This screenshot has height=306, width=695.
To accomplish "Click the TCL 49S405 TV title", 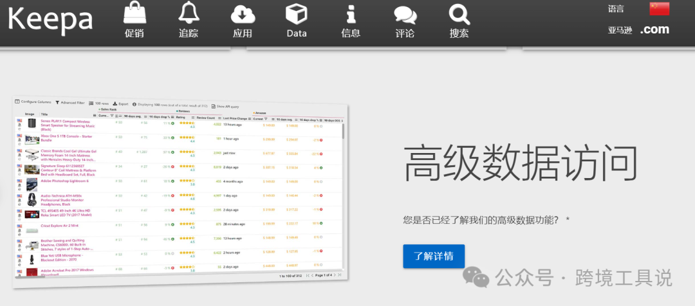I will [66, 212].
